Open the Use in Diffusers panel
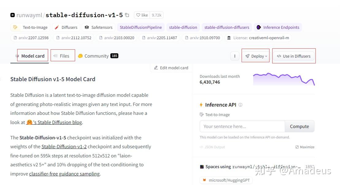Screen dimensions: 340x185 [x=293, y=56]
